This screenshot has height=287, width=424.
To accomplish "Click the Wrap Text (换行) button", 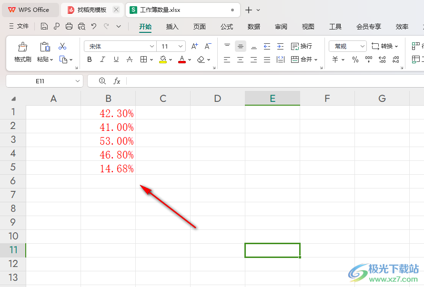I will click(x=302, y=46).
